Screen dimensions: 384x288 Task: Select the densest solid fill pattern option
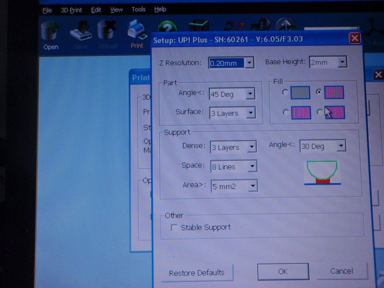[x=300, y=93]
